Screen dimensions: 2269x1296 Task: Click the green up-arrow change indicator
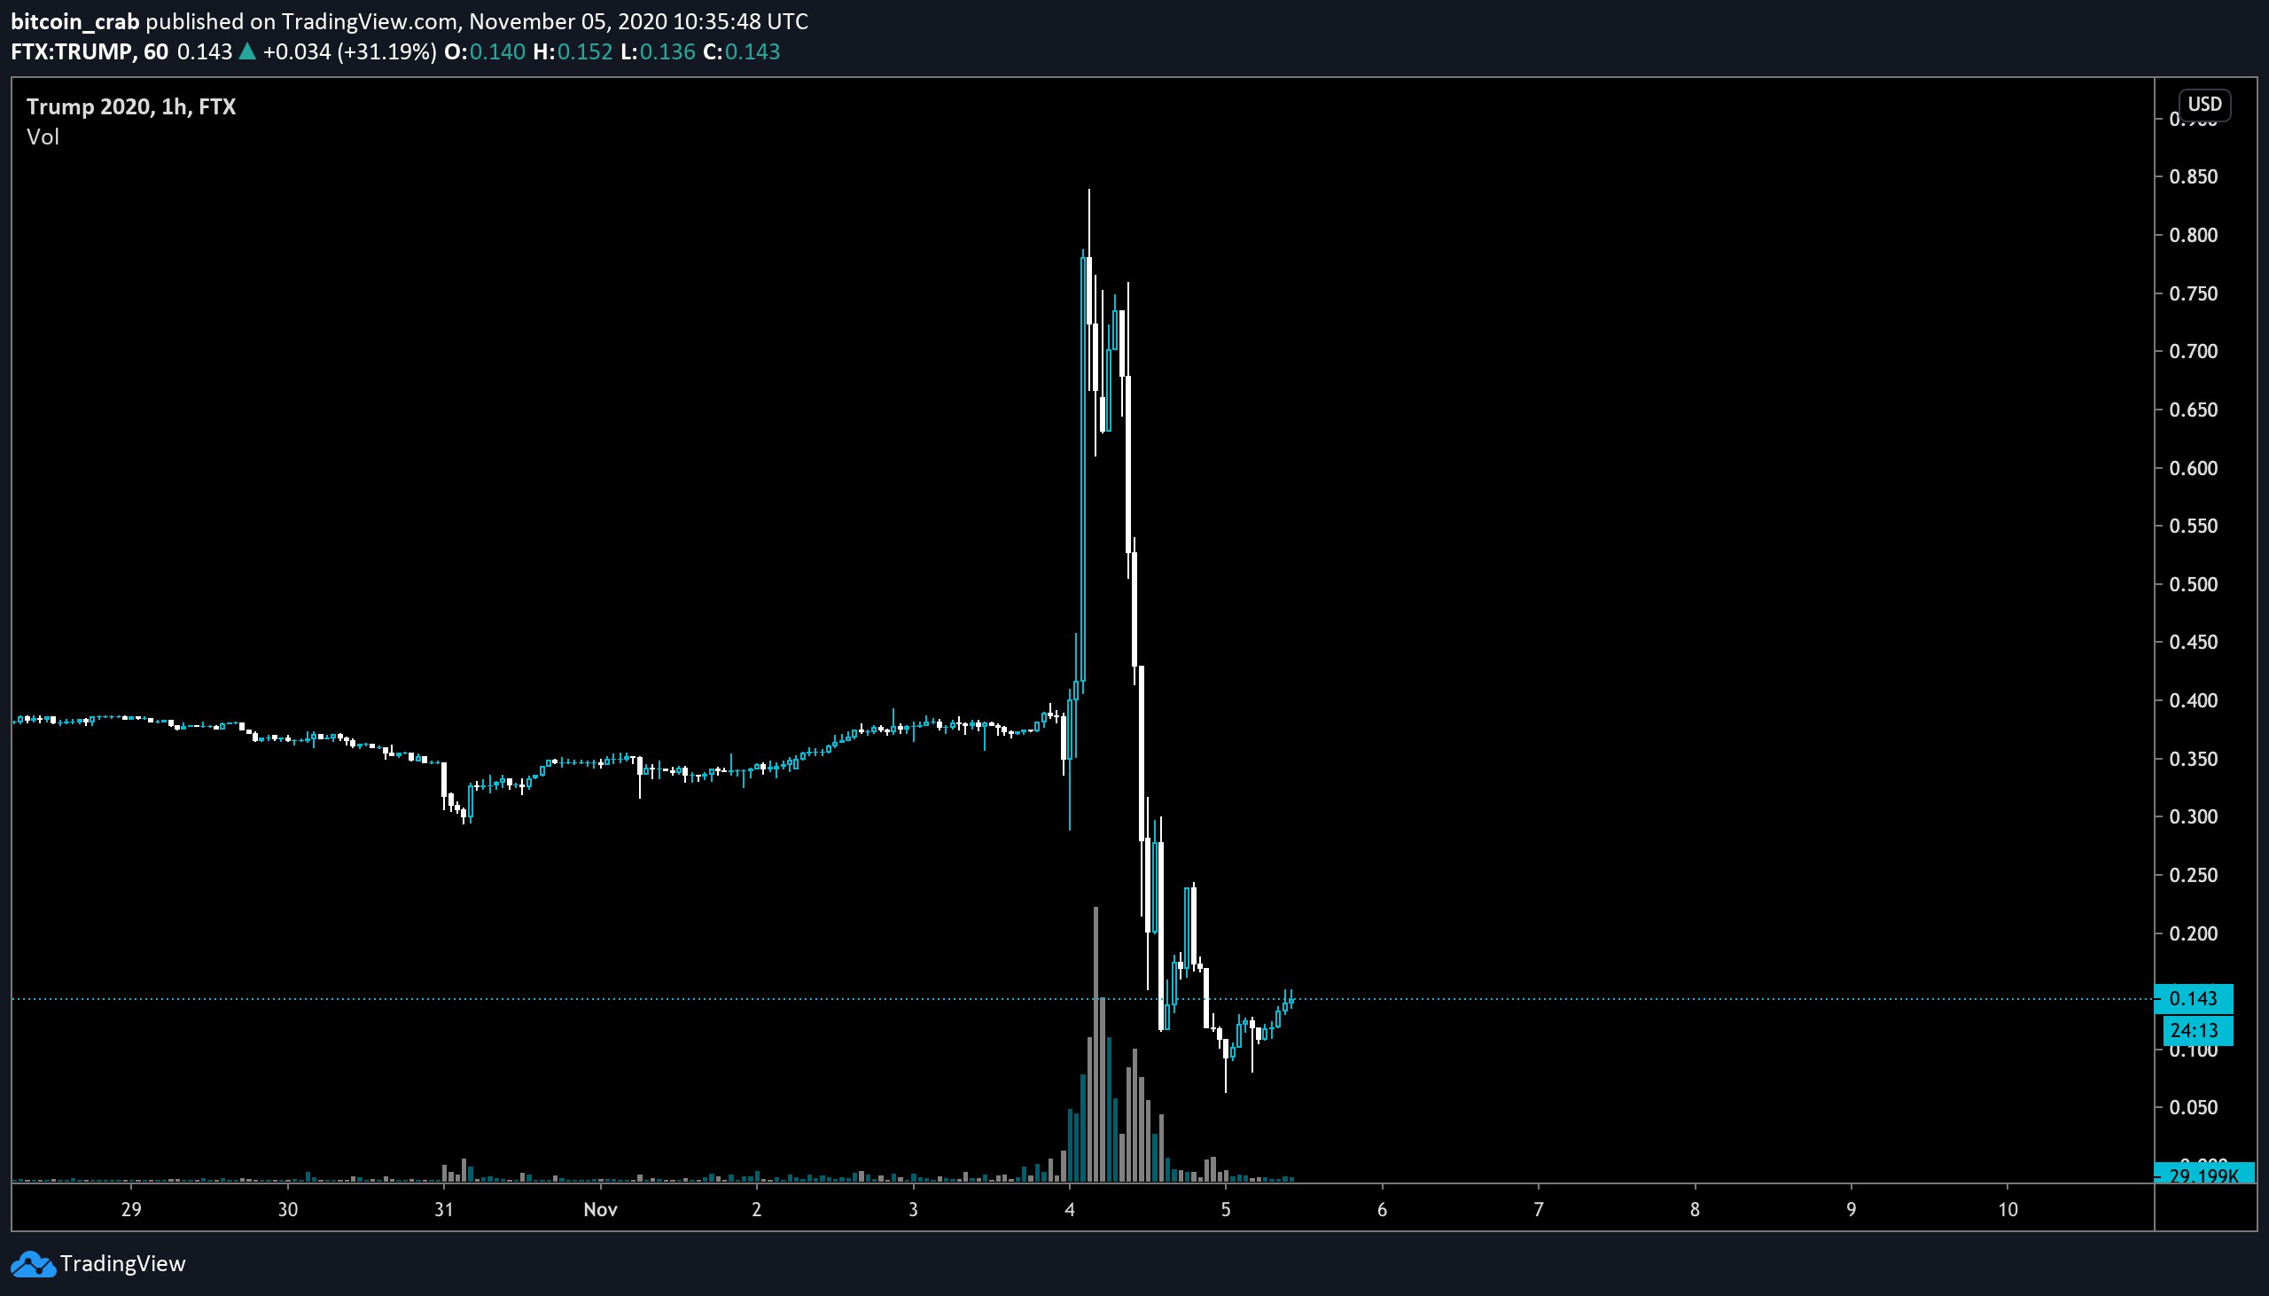point(247,51)
